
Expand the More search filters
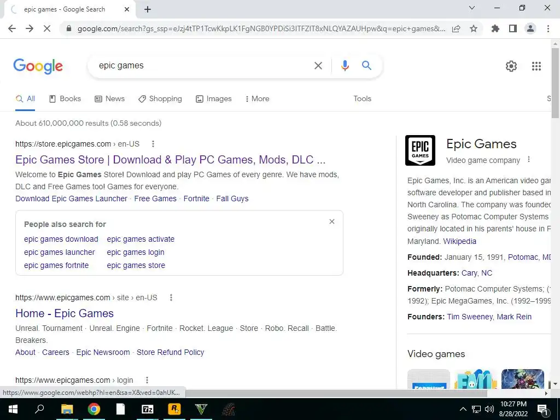tap(257, 99)
